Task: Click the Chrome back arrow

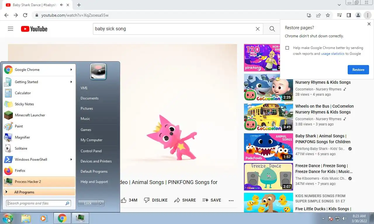Action: click(6, 15)
